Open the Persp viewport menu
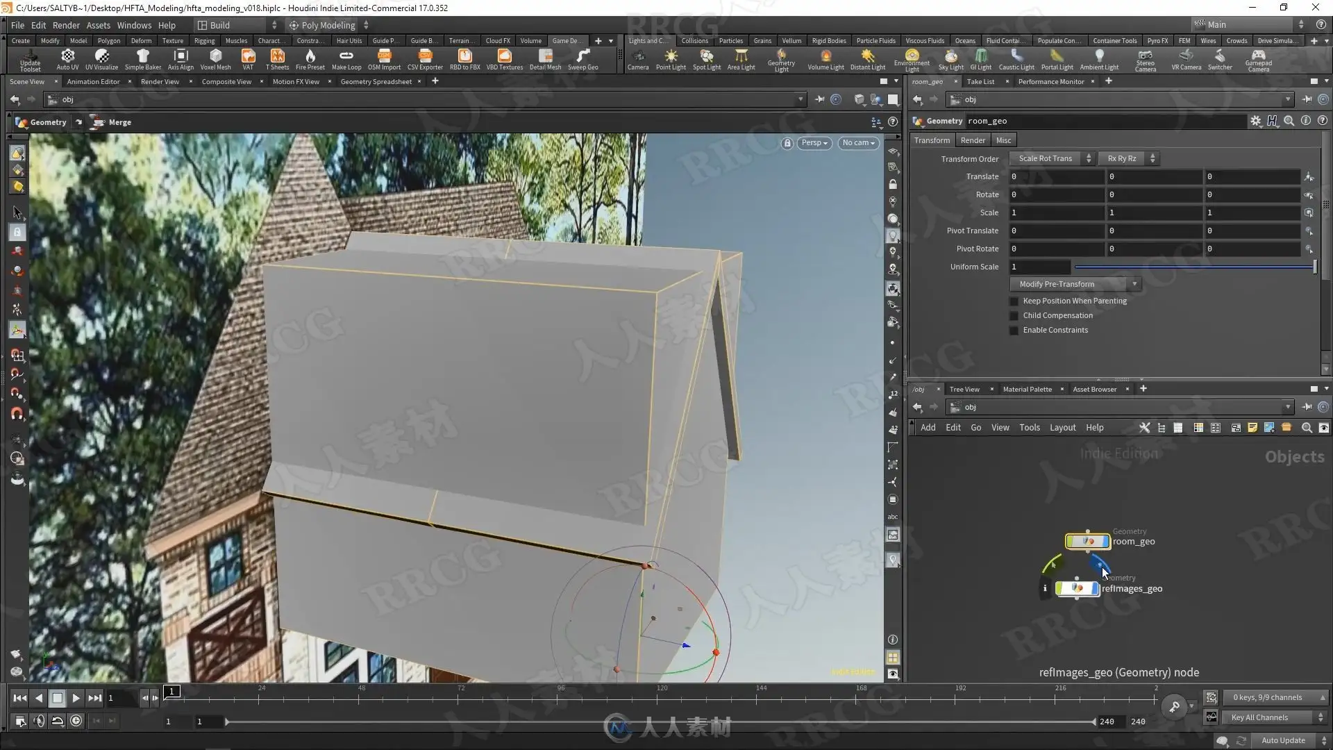The width and height of the screenshot is (1333, 750). 814,143
